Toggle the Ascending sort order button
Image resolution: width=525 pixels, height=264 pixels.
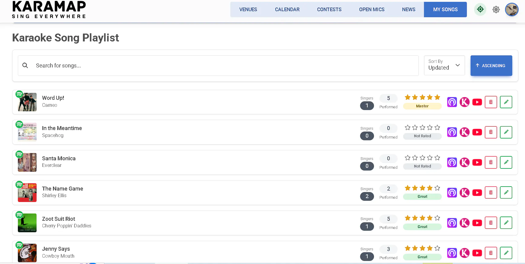pyautogui.click(x=491, y=65)
